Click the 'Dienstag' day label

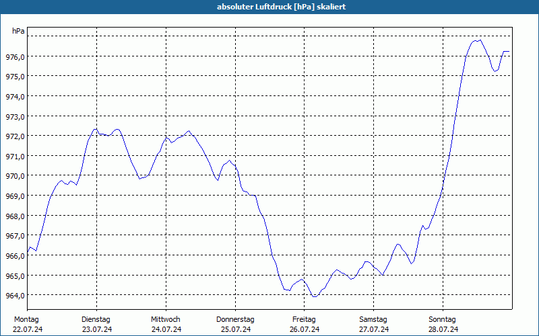pos(96,320)
